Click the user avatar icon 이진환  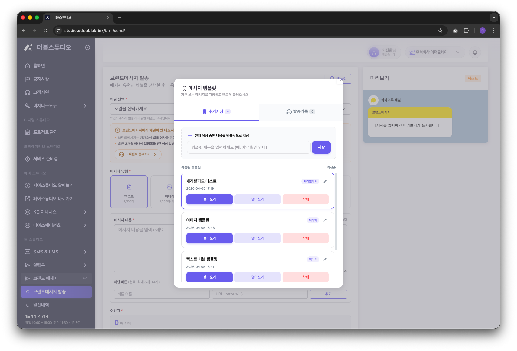click(x=374, y=52)
